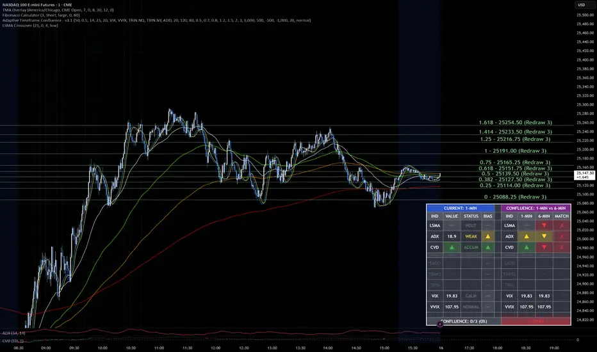Click the 0.382 - 25127.50 Fibonacci label

515,179
